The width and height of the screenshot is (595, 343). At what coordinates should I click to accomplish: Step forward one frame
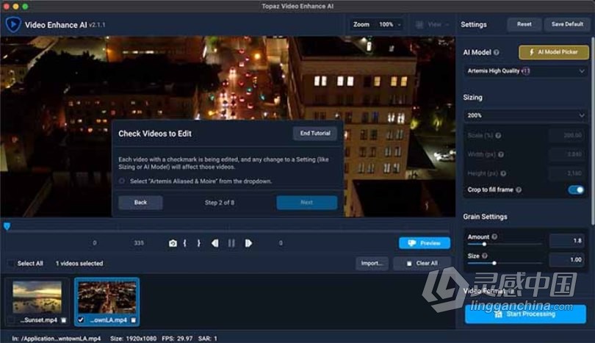(248, 243)
